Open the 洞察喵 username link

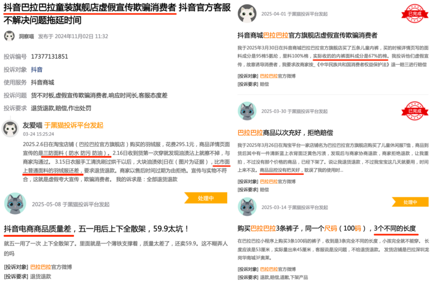coord(27,36)
